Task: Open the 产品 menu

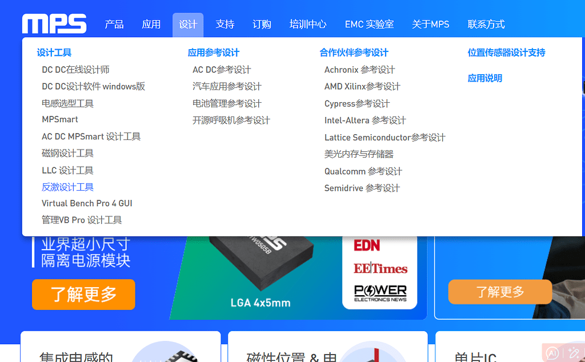Action: click(113, 24)
